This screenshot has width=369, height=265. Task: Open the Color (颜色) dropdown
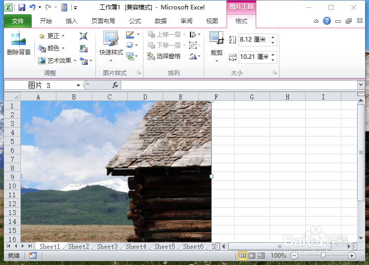51,48
